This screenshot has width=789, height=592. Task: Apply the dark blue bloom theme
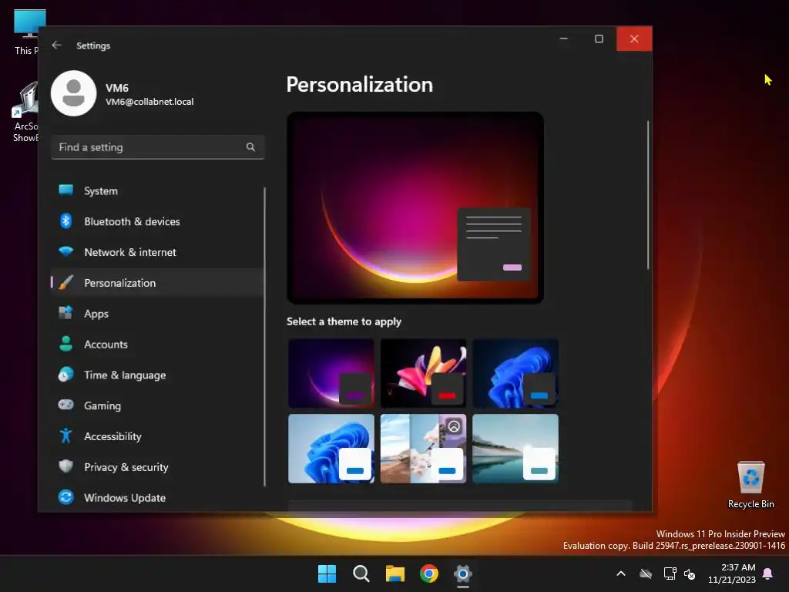pos(515,373)
